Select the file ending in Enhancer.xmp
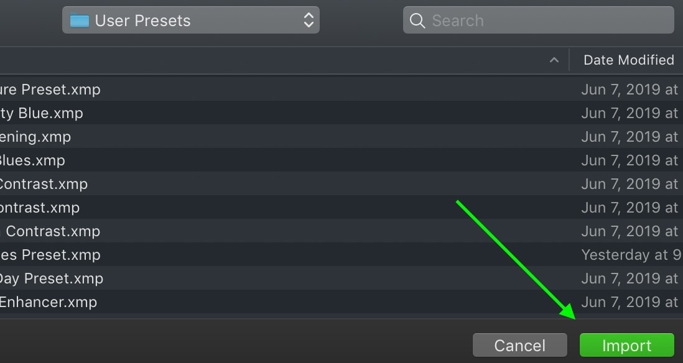The width and height of the screenshot is (683, 363). tap(341, 301)
